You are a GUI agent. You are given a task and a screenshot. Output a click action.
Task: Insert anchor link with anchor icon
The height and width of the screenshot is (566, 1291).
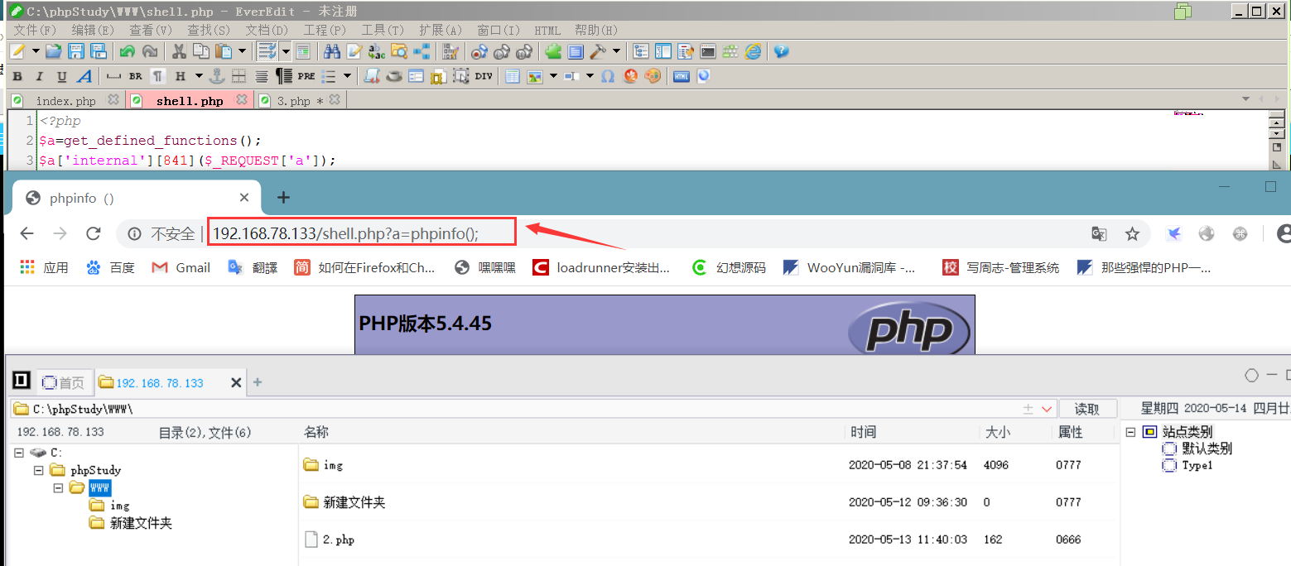coord(216,76)
